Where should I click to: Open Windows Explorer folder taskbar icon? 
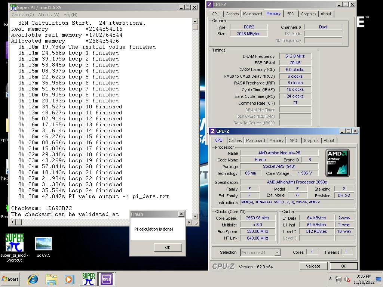click(x=51, y=279)
